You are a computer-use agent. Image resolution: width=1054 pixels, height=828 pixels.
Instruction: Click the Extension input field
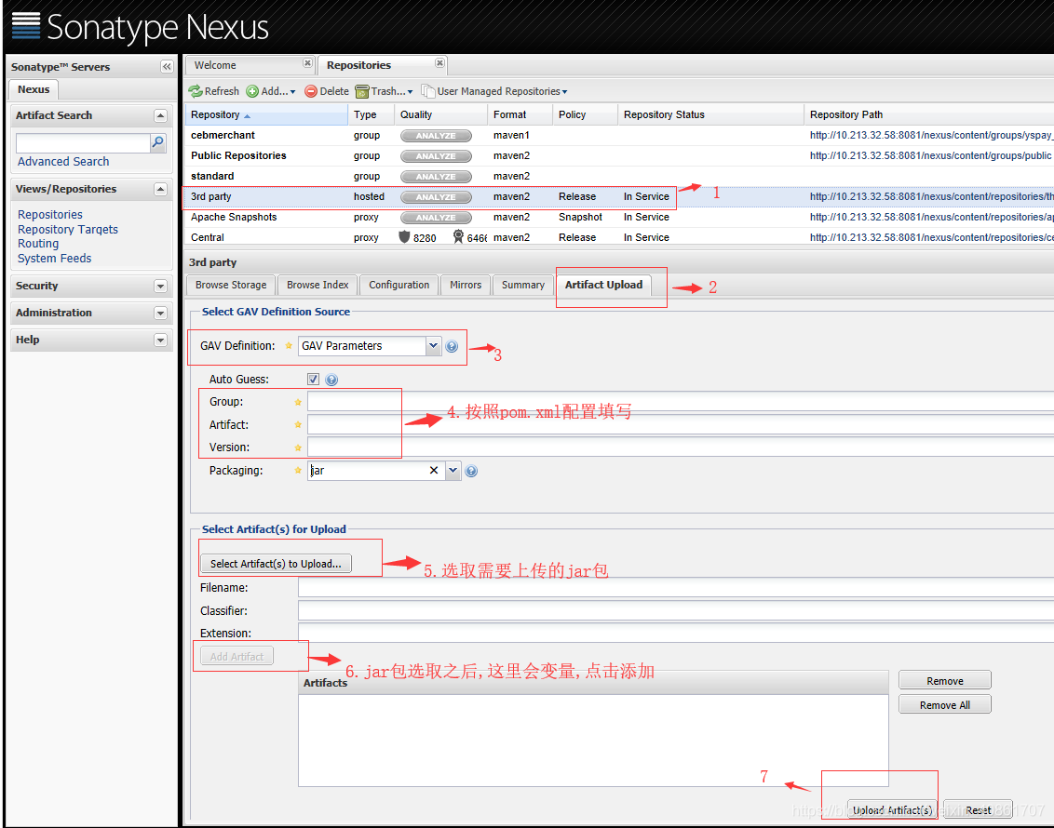[676, 634]
